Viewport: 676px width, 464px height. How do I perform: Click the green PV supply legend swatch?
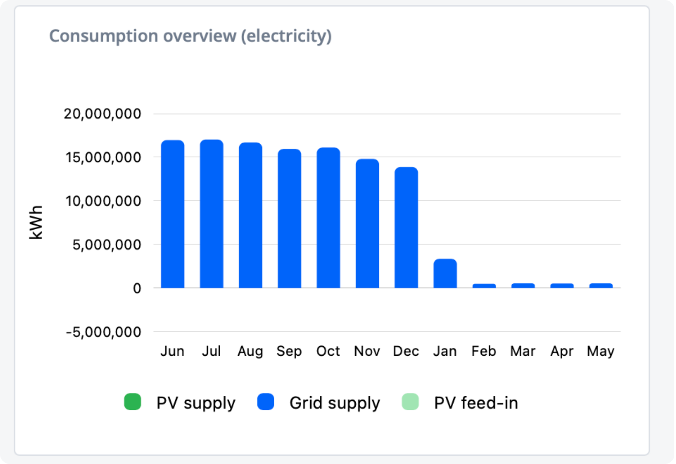[132, 402]
